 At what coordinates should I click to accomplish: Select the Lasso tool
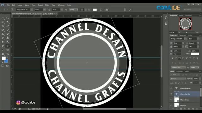tap(3, 22)
